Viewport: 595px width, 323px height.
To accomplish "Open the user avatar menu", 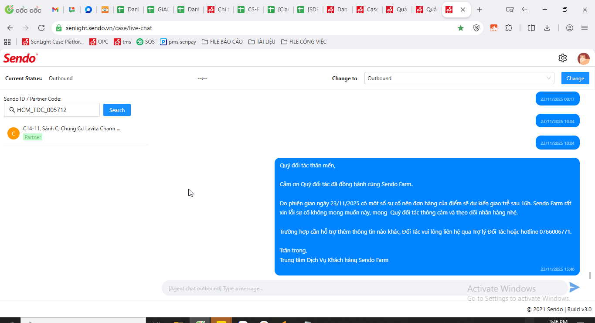I will (x=584, y=58).
